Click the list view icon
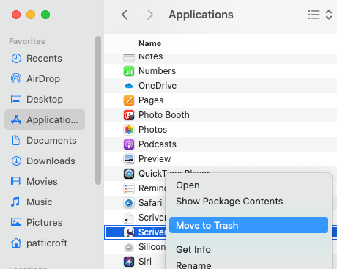 pyautogui.click(x=314, y=15)
